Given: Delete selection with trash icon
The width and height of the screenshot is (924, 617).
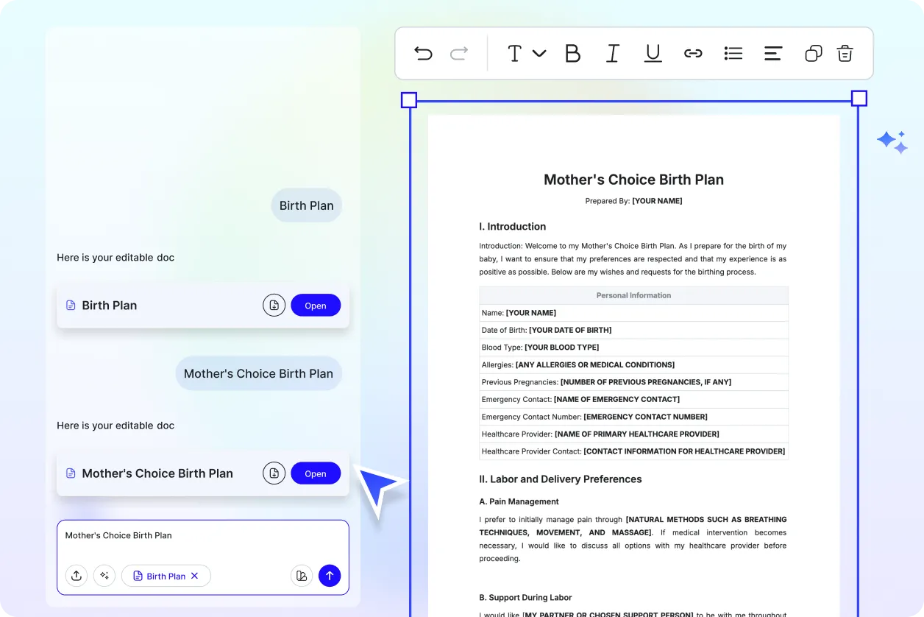Looking at the screenshot, I should coord(845,53).
